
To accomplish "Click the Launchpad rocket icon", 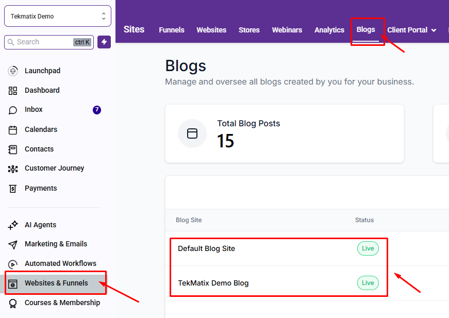I will [13, 71].
